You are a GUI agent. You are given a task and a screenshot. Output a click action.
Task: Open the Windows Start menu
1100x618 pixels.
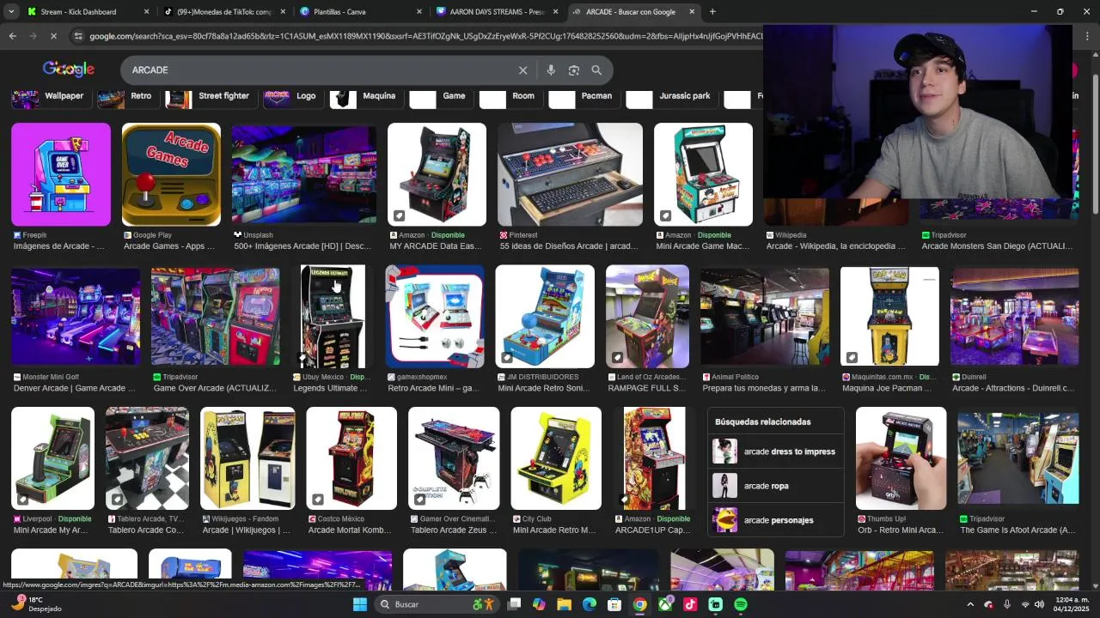pos(360,604)
